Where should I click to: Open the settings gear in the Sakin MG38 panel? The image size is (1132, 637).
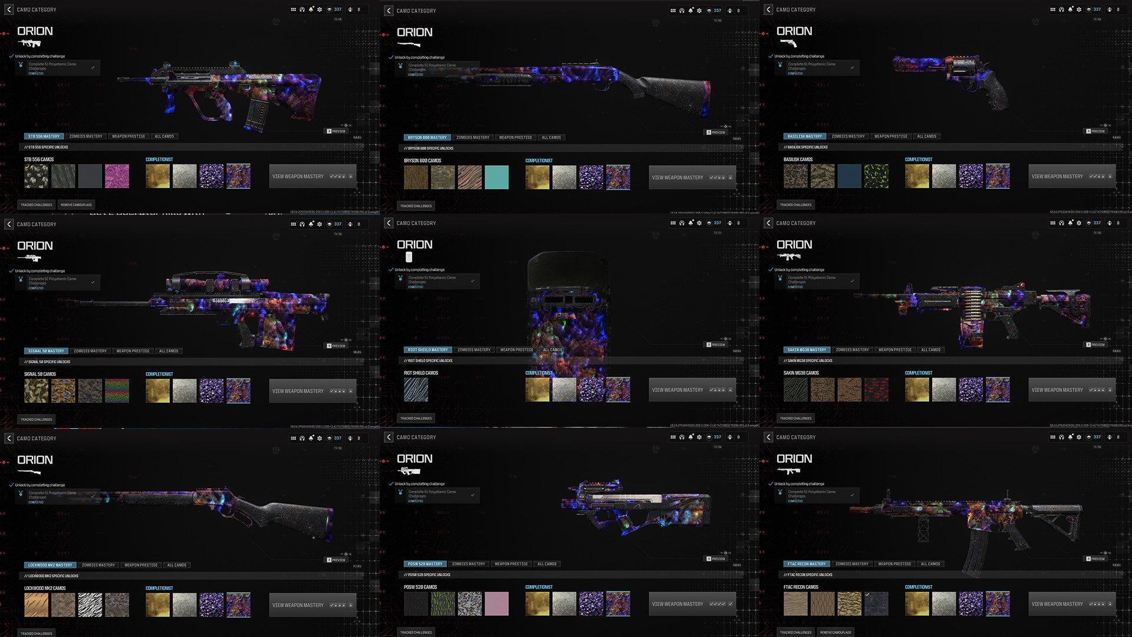coord(1080,223)
